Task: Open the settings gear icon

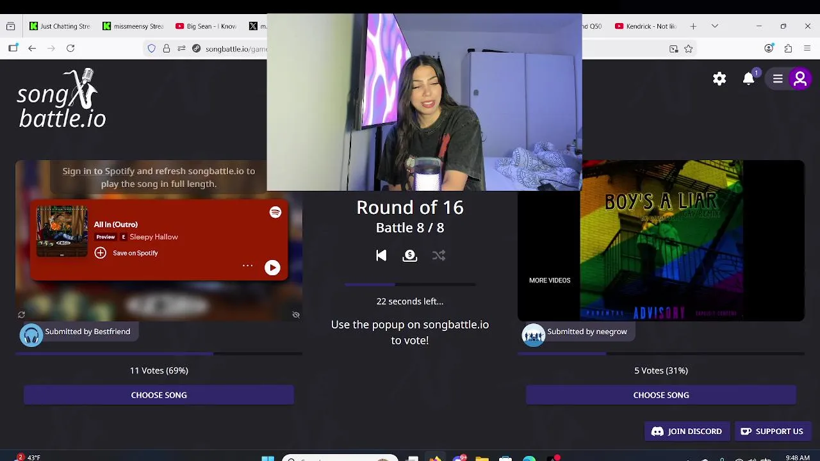Action: 719,79
